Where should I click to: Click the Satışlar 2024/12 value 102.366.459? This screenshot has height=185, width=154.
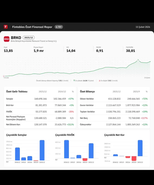click(60, 99)
